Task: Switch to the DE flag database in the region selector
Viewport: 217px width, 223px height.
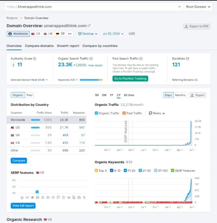Action: [61, 34]
